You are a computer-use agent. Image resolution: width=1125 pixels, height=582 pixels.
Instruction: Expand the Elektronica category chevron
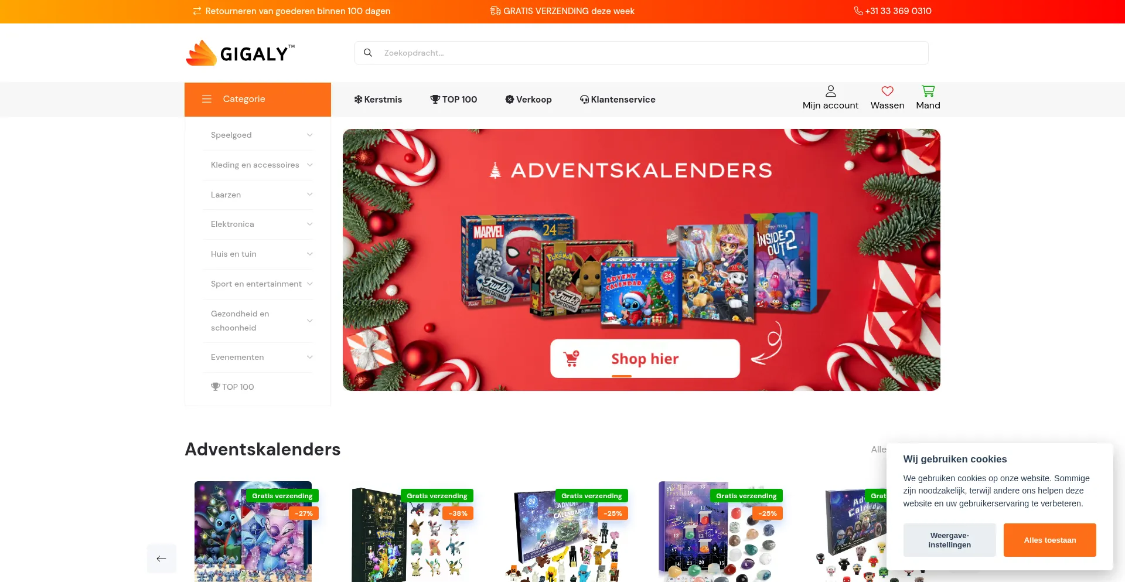tap(309, 224)
